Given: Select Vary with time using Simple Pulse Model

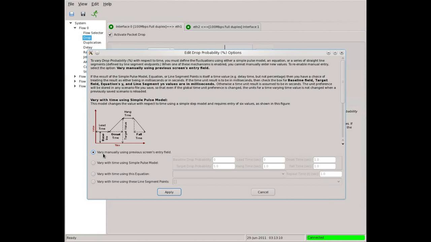Looking at the screenshot, I should point(93,163).
